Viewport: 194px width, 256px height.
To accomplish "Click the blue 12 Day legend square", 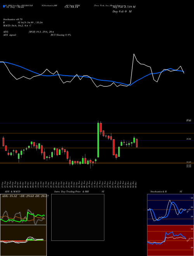I will click(x=4, y=7).
